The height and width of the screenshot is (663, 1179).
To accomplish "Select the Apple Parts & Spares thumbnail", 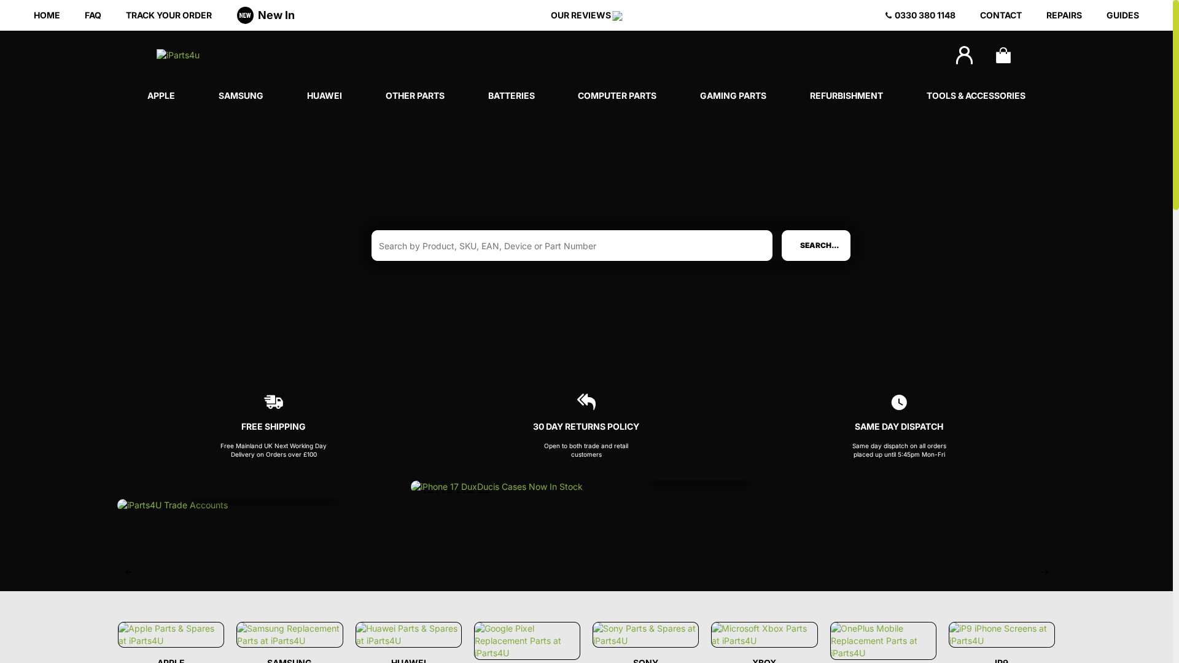I will click(170, 635).
